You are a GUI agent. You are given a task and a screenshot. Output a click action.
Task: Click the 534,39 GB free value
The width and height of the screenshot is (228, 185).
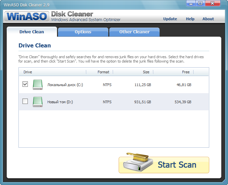183,102
